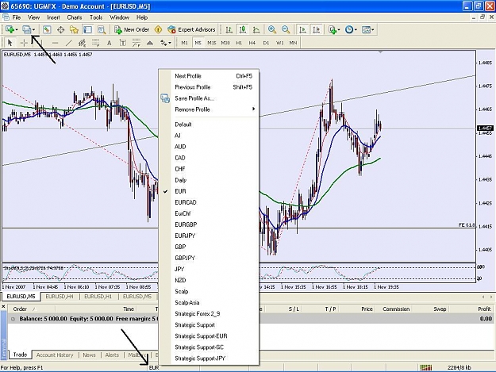Switch to bar chart icon
The image size is (496, 372).
point(229,29)
